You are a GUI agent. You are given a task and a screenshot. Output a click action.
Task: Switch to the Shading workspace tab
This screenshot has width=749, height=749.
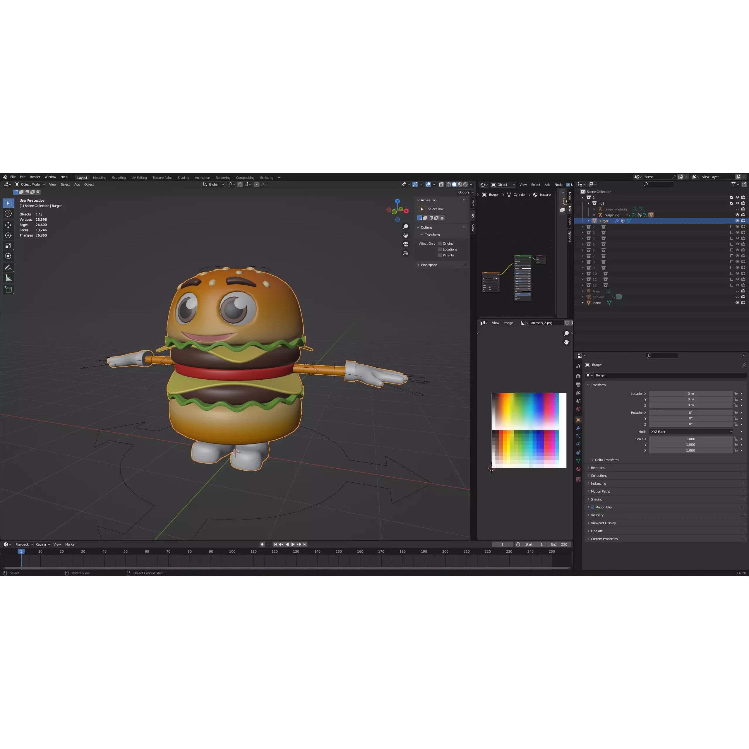[184, 177]
